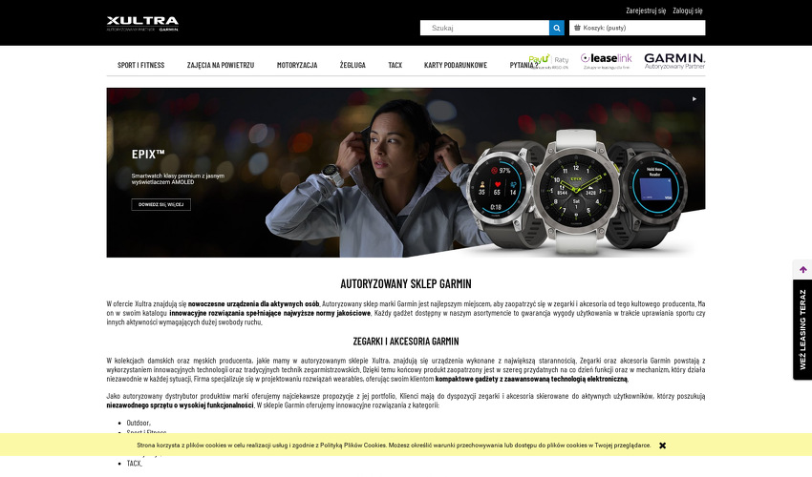The height and width of the screenshot is (477, 812).
Task: Click the Garmin Autoryzowany Partner logo
Action: tap(674, 61)
